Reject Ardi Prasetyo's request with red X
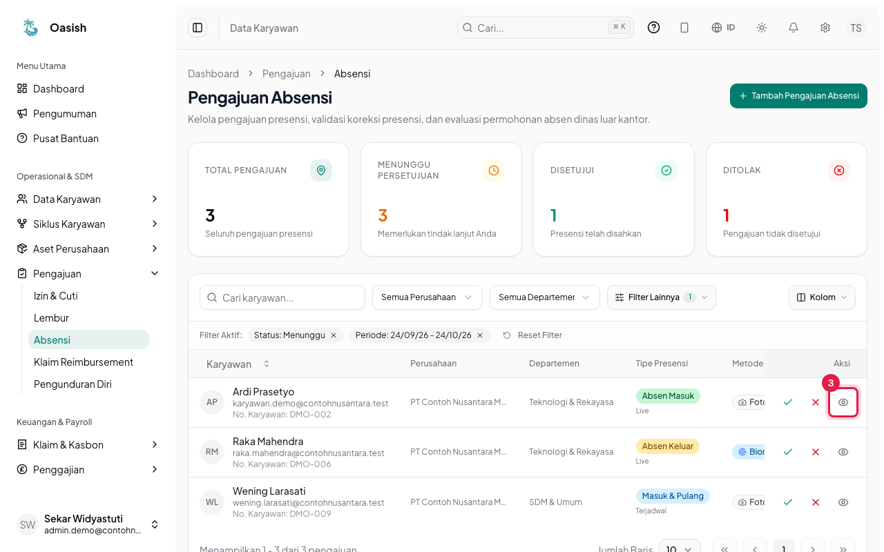Screen dimensions: 884x552 (x=816, y=402)
